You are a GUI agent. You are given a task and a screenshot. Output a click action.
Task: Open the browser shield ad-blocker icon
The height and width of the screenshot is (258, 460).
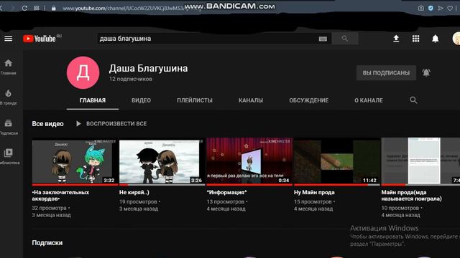coord(431,8)
